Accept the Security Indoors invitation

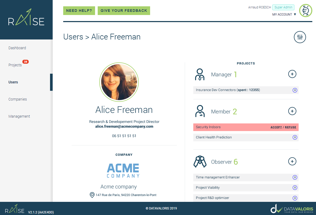276,127
